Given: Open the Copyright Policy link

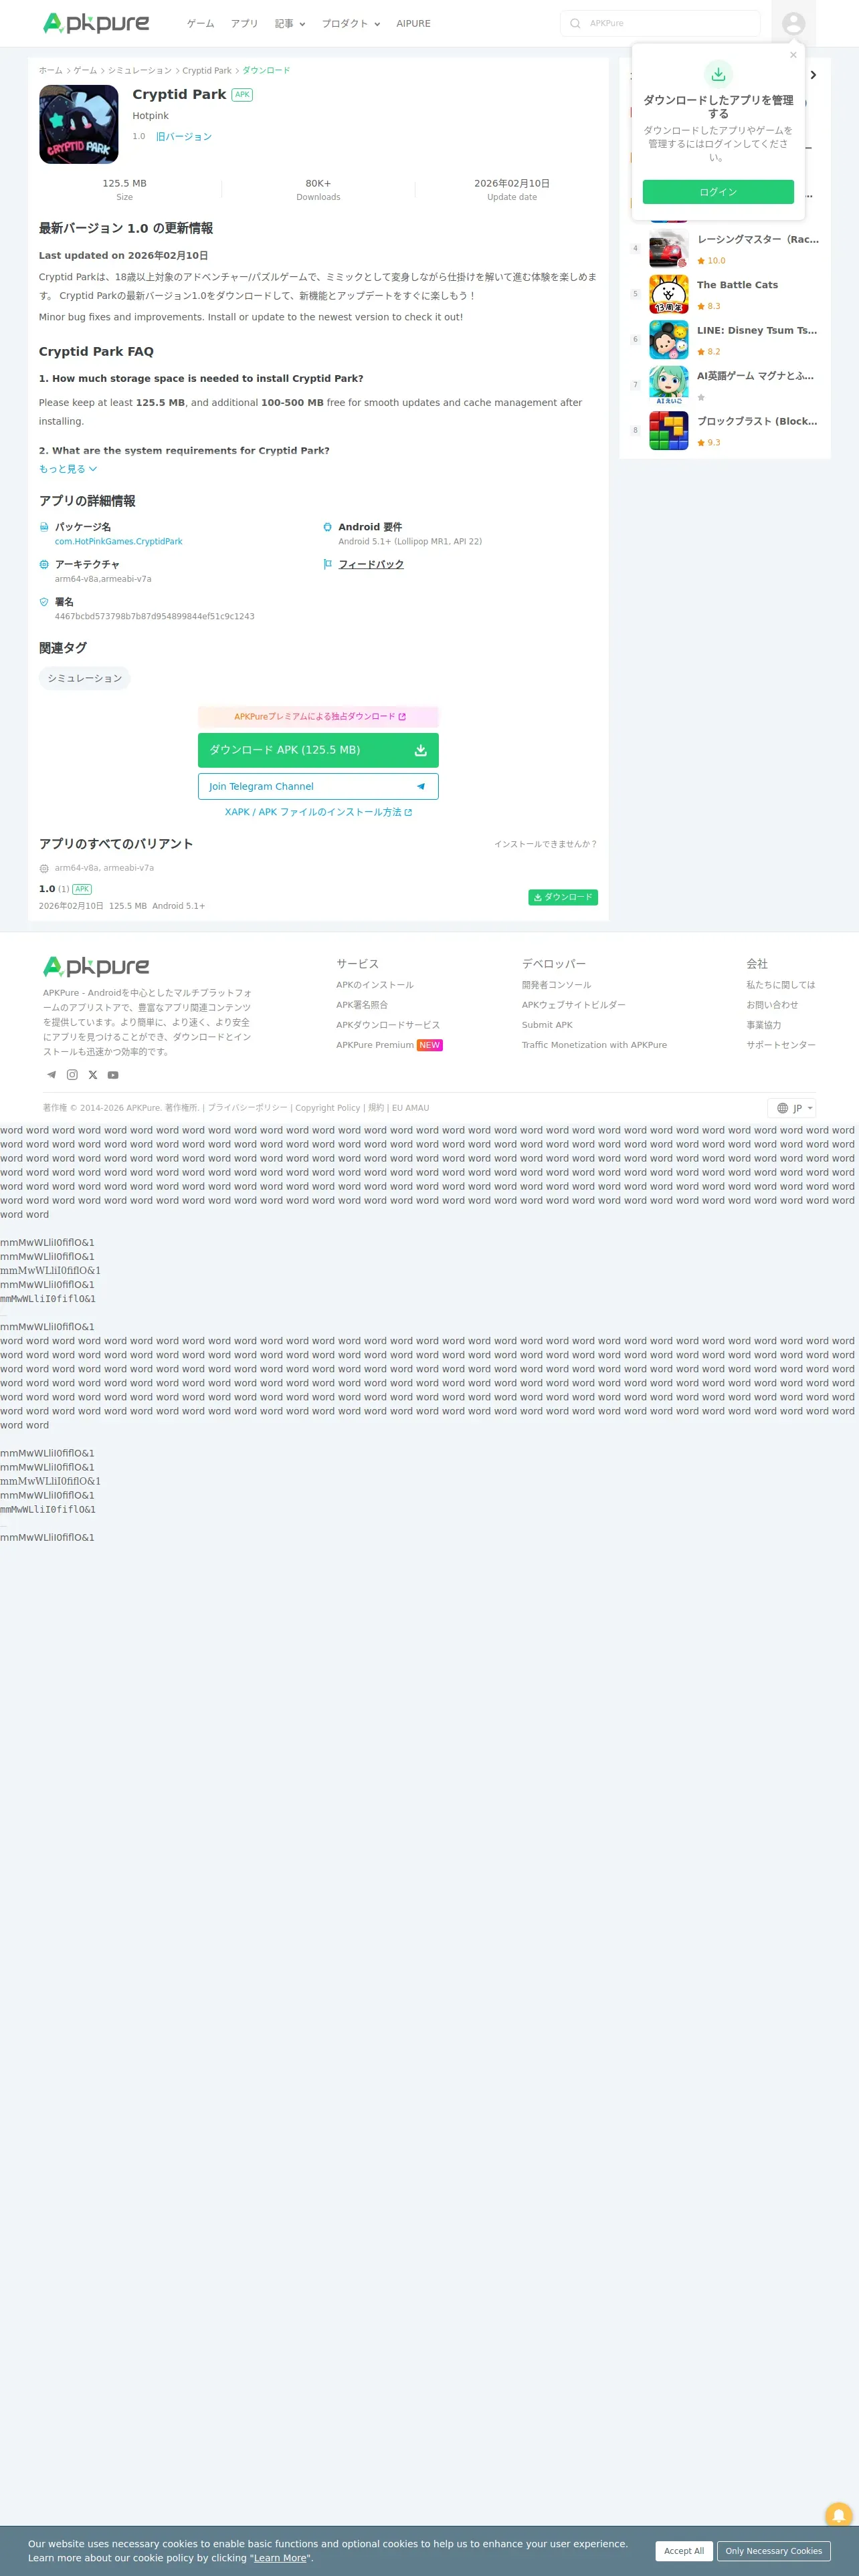Looking at the screenshot, I should (x=327, y=1108).
